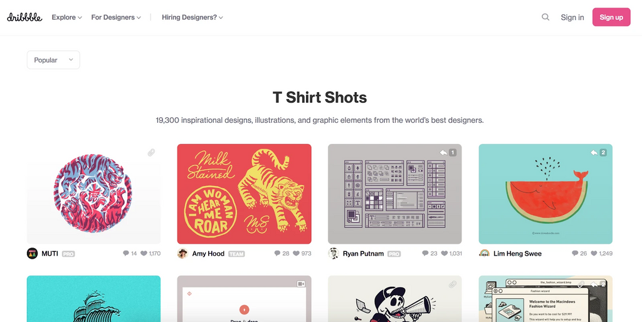Click Ryan Putnam's avatar icon
The image size is (642, 322).
coord(334,253)
